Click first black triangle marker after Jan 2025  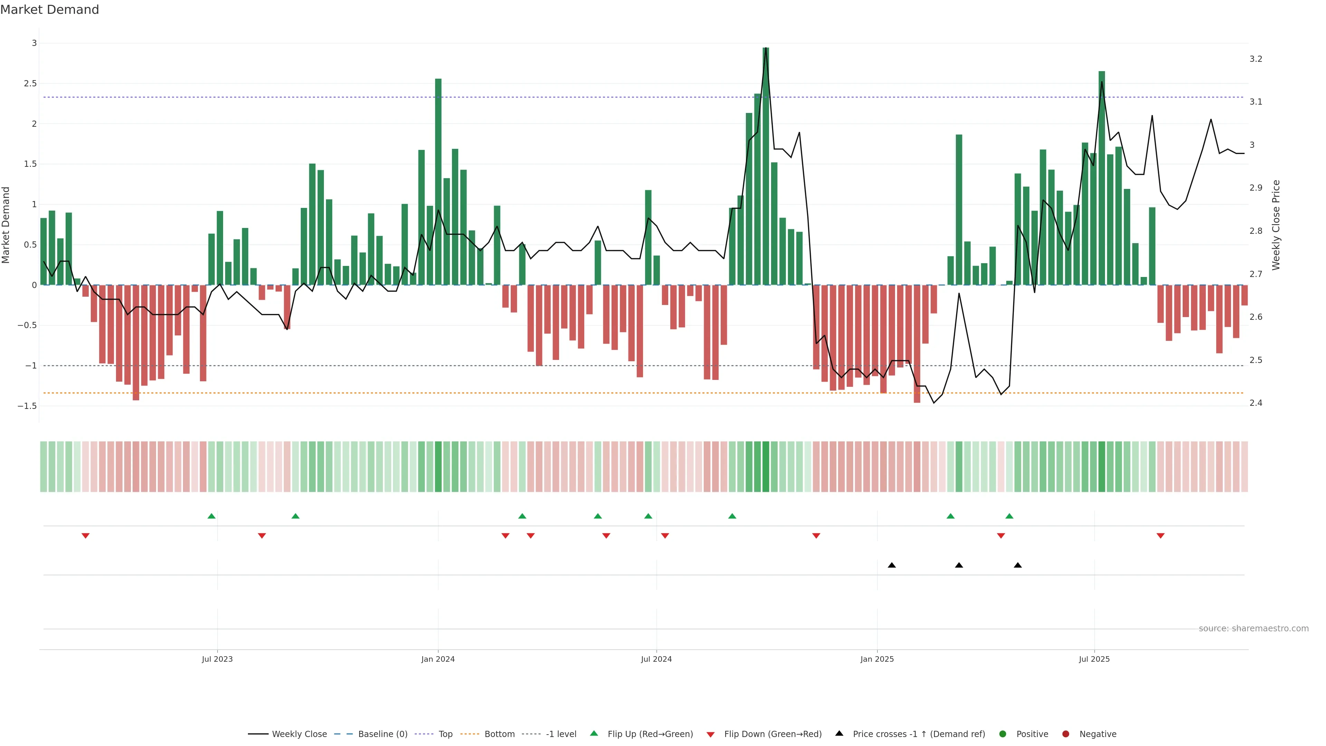tap(892, 565)
